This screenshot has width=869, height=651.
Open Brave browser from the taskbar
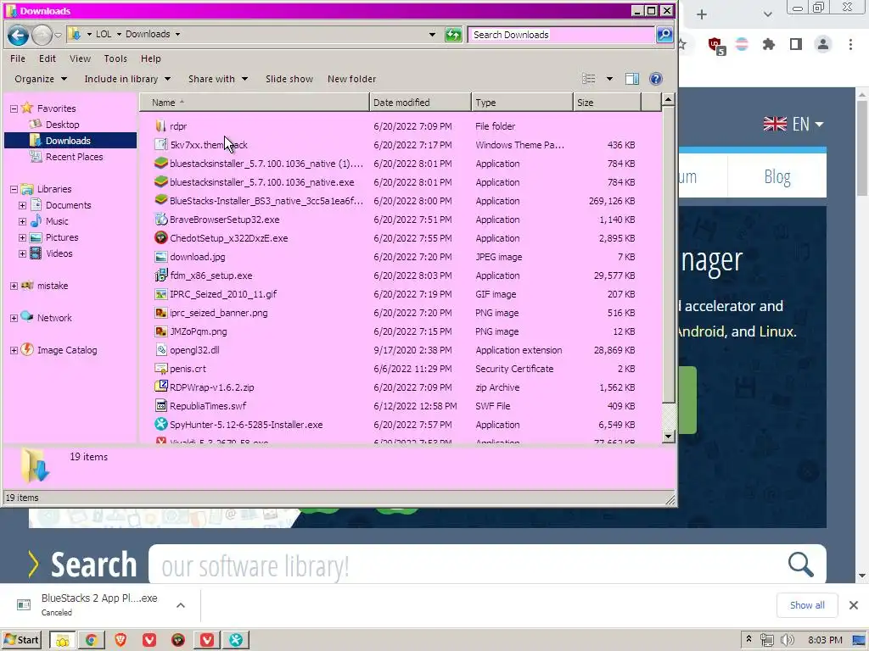tap(121, 641)
